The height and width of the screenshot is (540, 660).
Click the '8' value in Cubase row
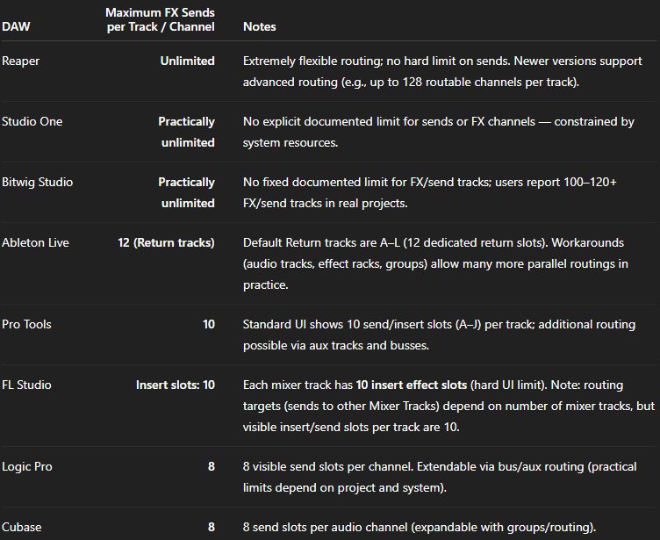212,528
